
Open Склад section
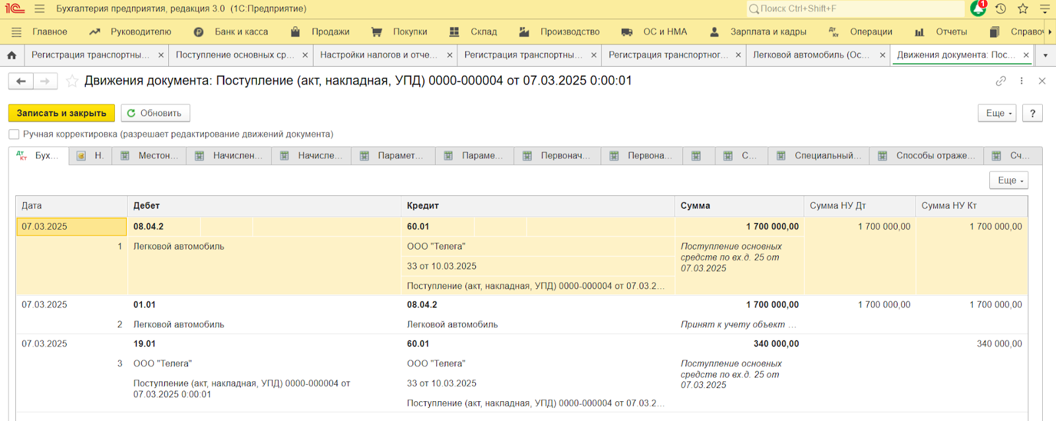(x=473, y=32)
